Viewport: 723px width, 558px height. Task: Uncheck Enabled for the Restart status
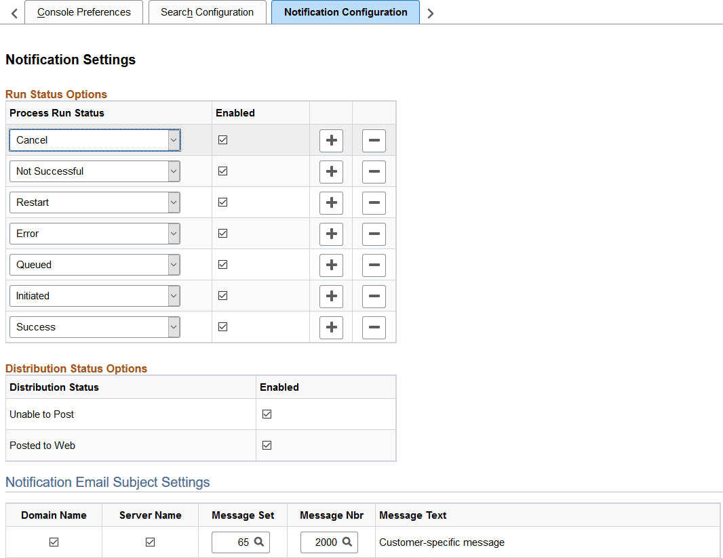(x=222, y=202)
